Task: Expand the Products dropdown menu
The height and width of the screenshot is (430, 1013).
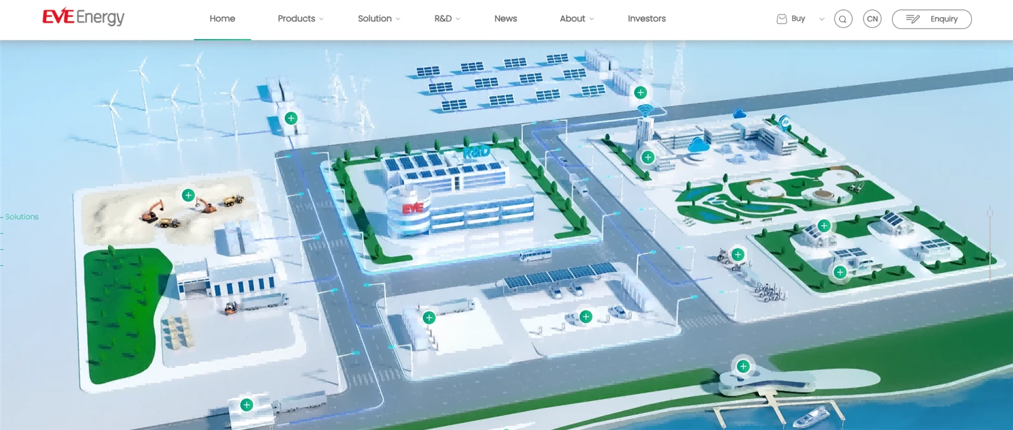Action: [301, 19]
